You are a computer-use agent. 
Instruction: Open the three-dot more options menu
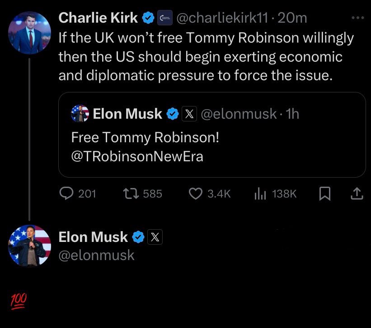point(357,18)
